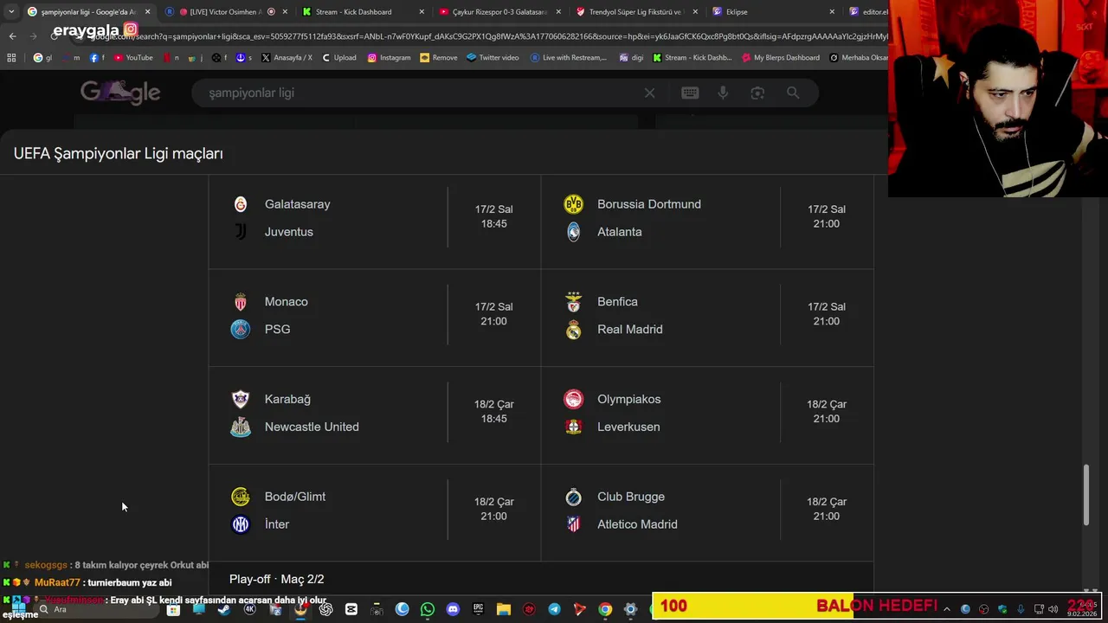Open the Live with Restream bookmark

point(568,58)
